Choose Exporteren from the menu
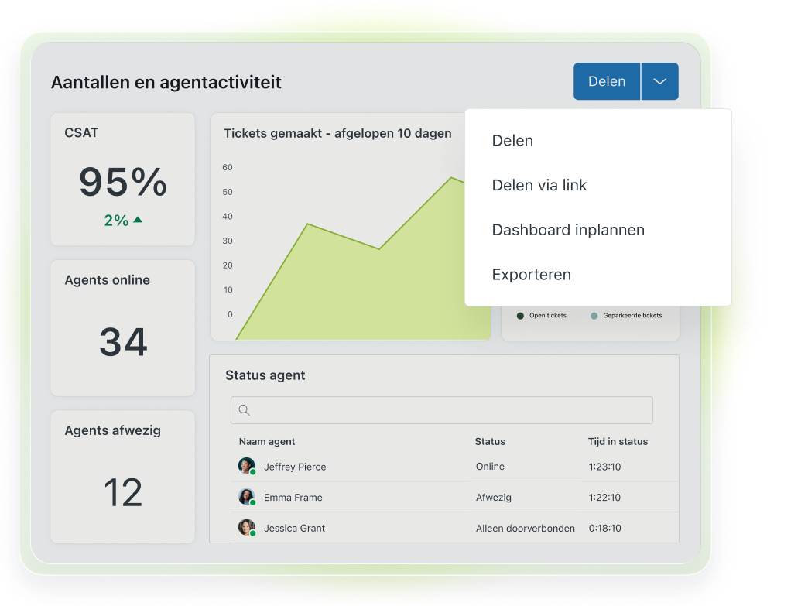 pos(532,275)
